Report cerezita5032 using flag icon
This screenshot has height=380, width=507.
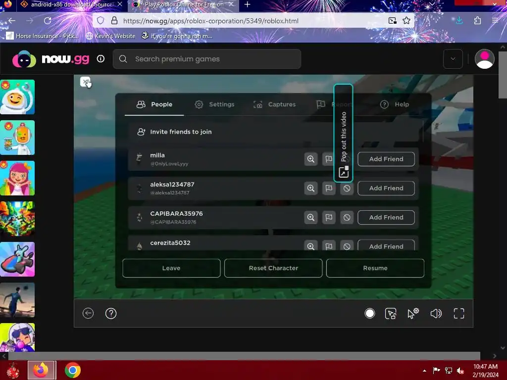329,245
